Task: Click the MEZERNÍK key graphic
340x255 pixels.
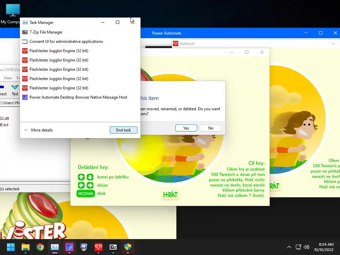Action: [x=86, y=194]
